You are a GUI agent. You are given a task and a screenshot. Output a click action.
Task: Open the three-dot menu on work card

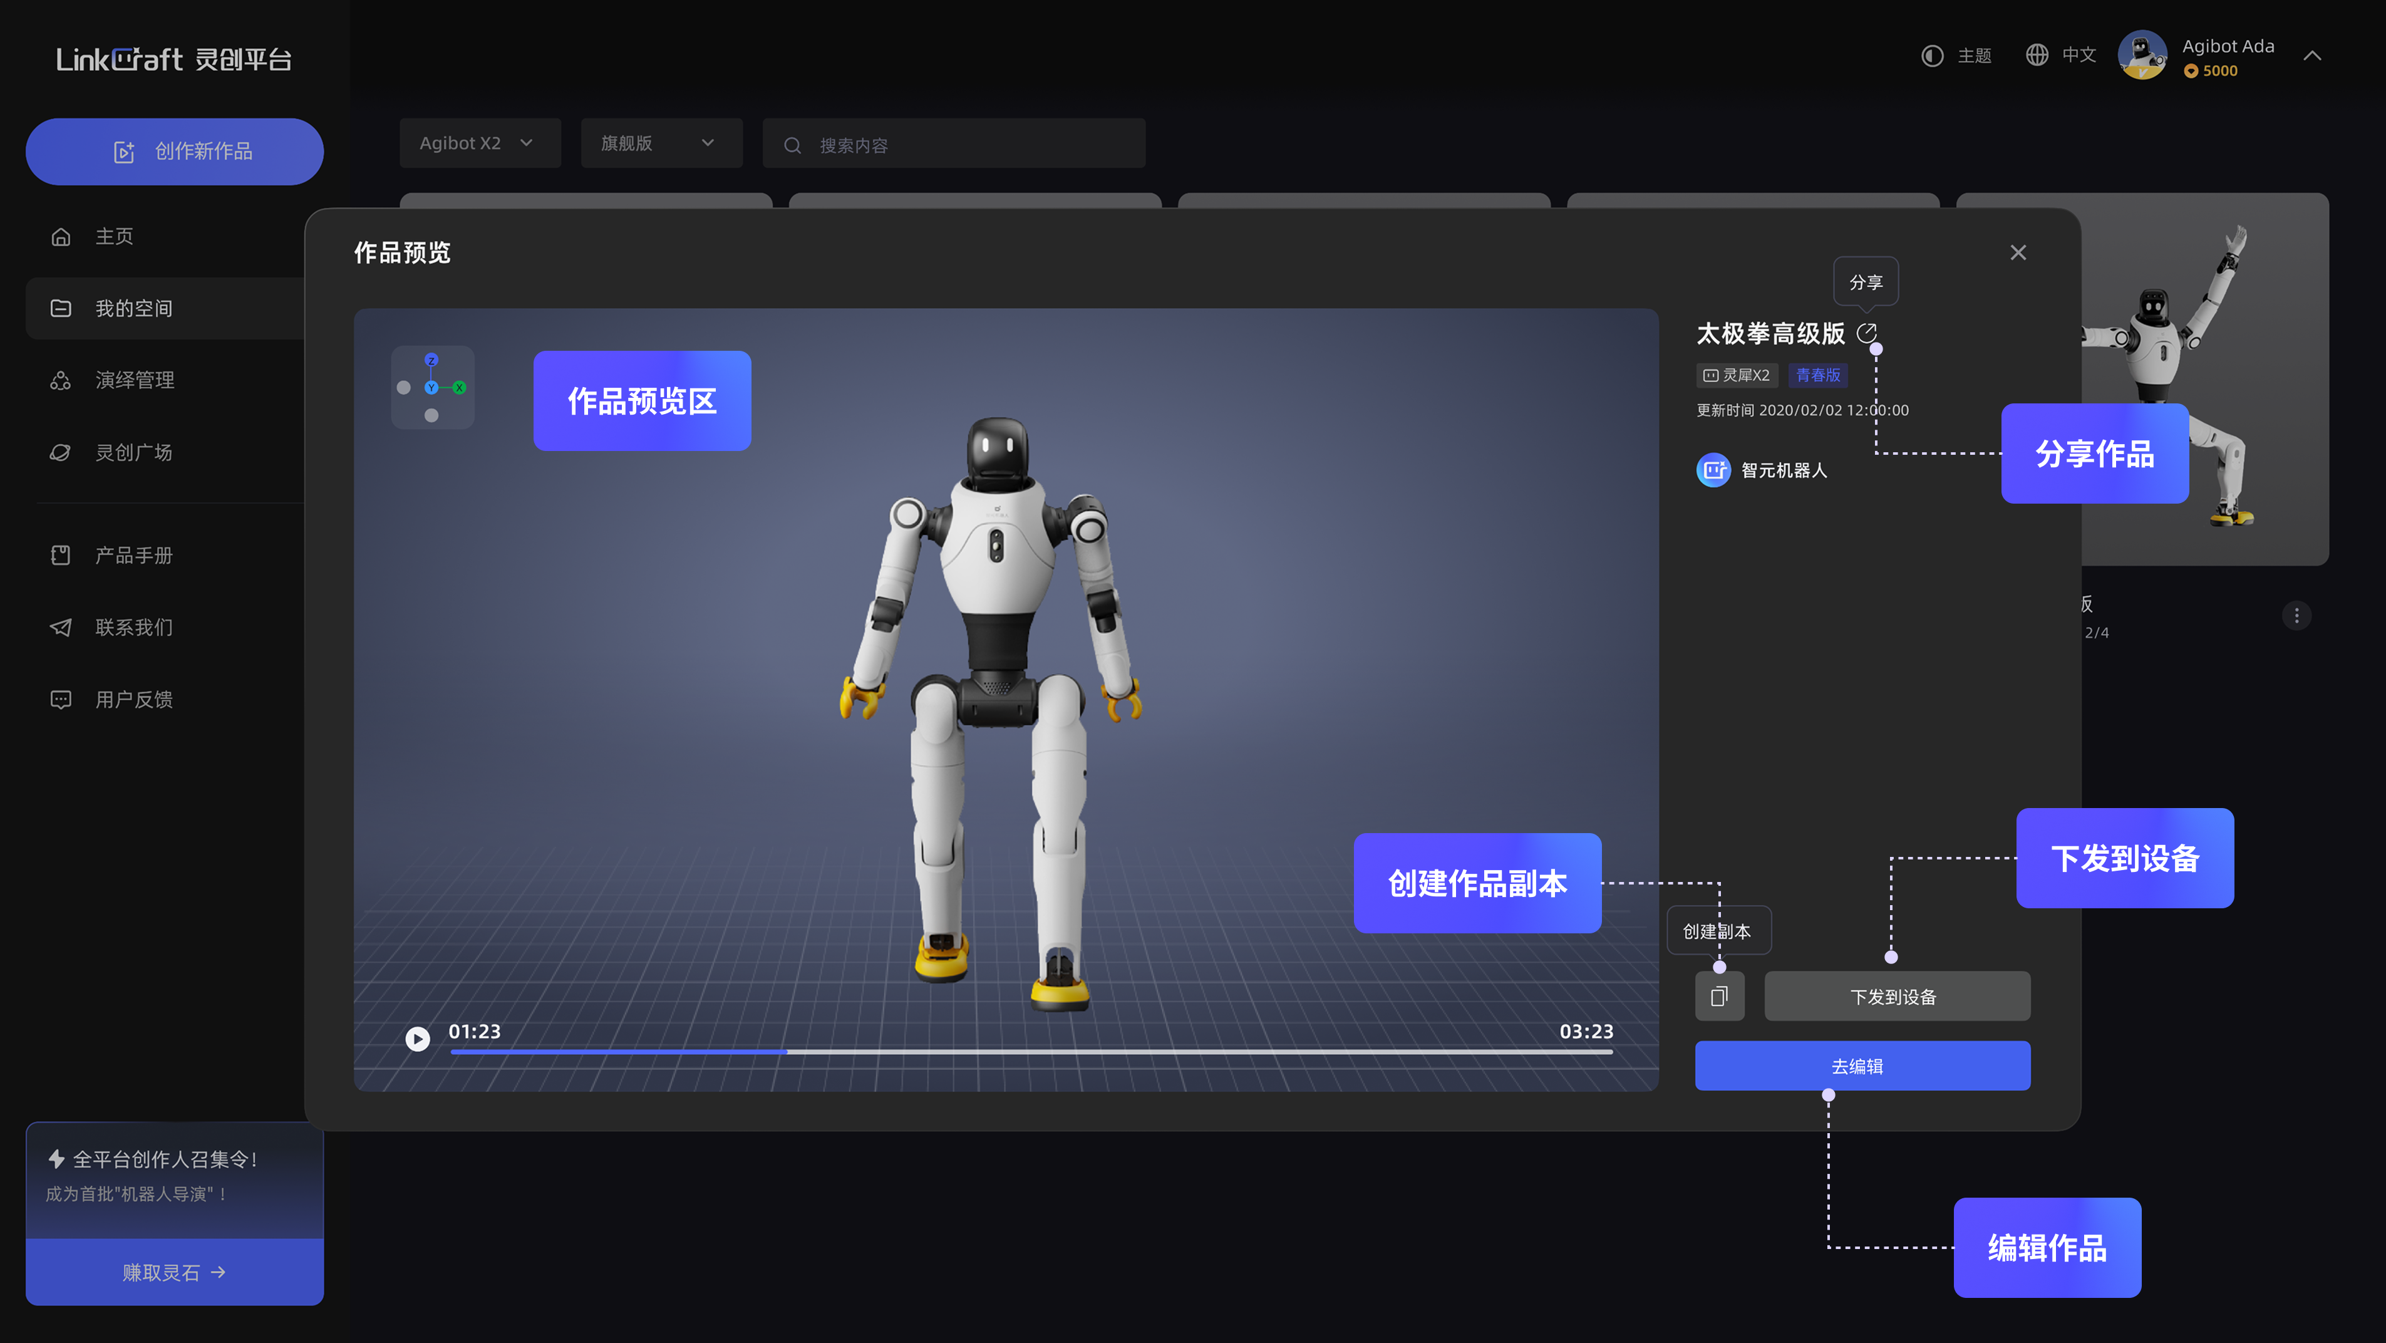tap(2296, 616)
